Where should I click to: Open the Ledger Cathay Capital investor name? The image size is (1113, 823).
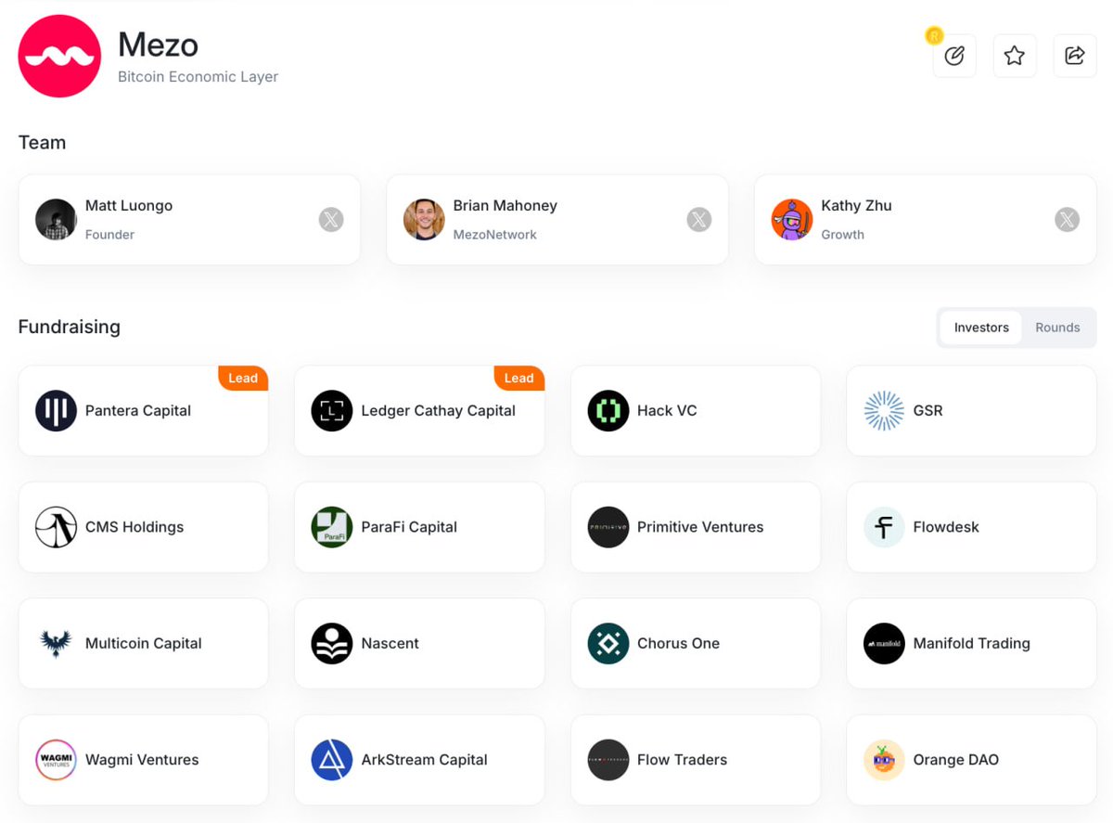[439, 411]
